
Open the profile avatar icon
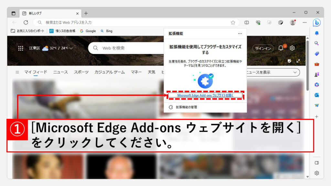293,22
